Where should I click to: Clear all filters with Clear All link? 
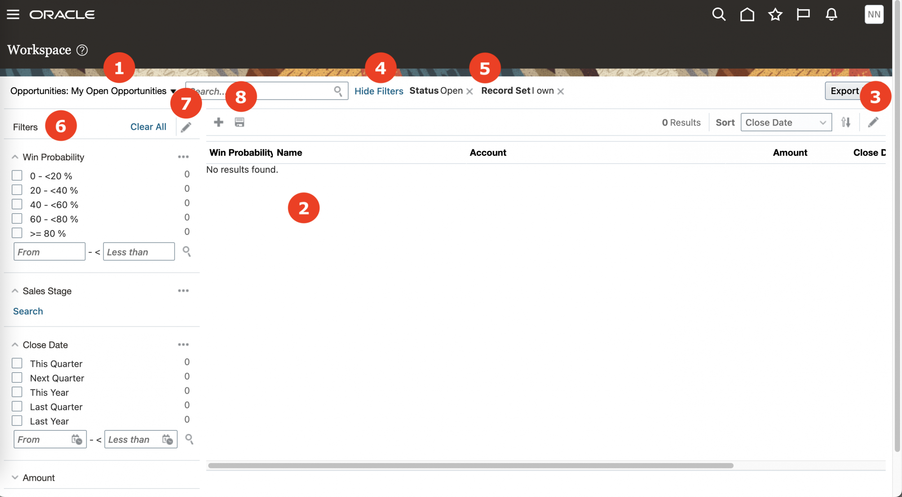148,127
